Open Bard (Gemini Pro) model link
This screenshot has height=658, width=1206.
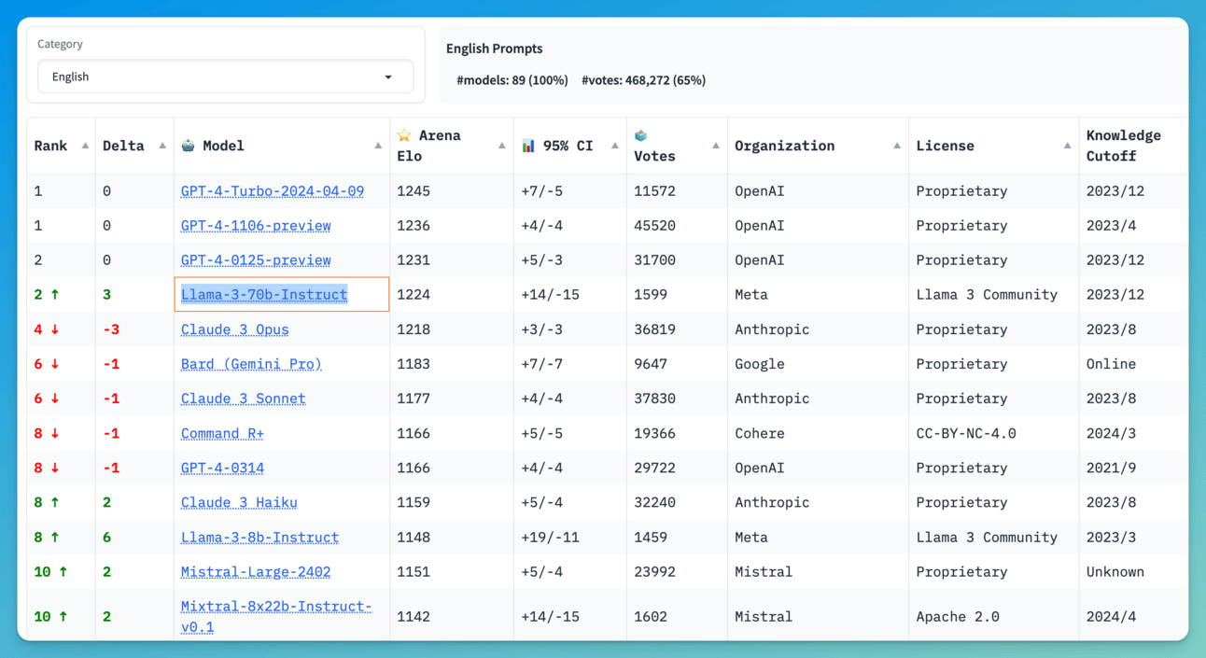pyautogui.click(x=251, y=364)
